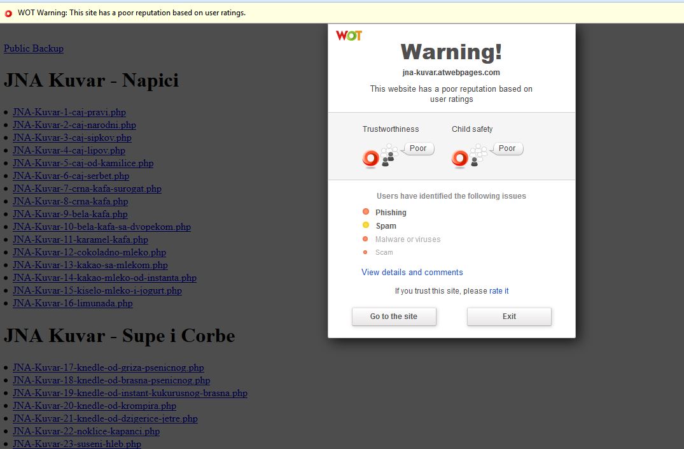Click the Phishing issue text
684x449 pixels.
[x=391, y=212]
